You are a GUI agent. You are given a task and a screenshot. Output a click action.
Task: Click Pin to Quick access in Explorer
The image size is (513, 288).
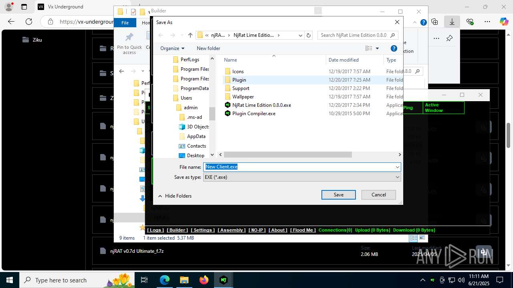pyautogui.click(x=129, y=44)
